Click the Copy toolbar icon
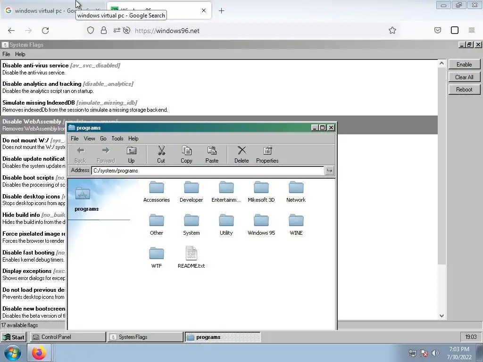This screenshot has width=483, height=362. [186, 155]
